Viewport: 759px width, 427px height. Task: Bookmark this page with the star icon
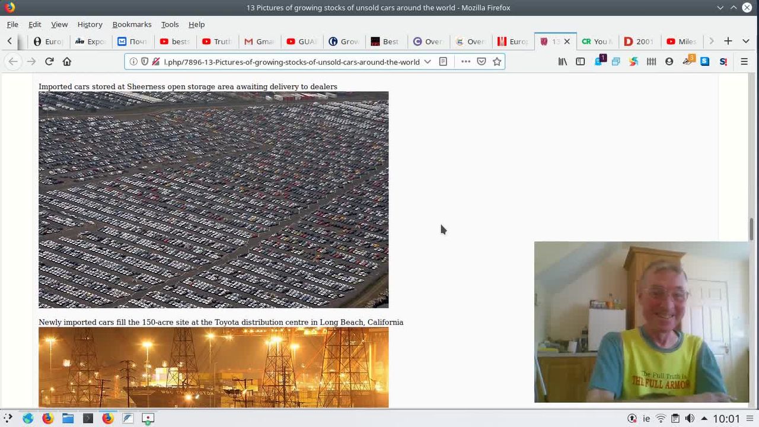pyautogui.click(x=497, y=62)
